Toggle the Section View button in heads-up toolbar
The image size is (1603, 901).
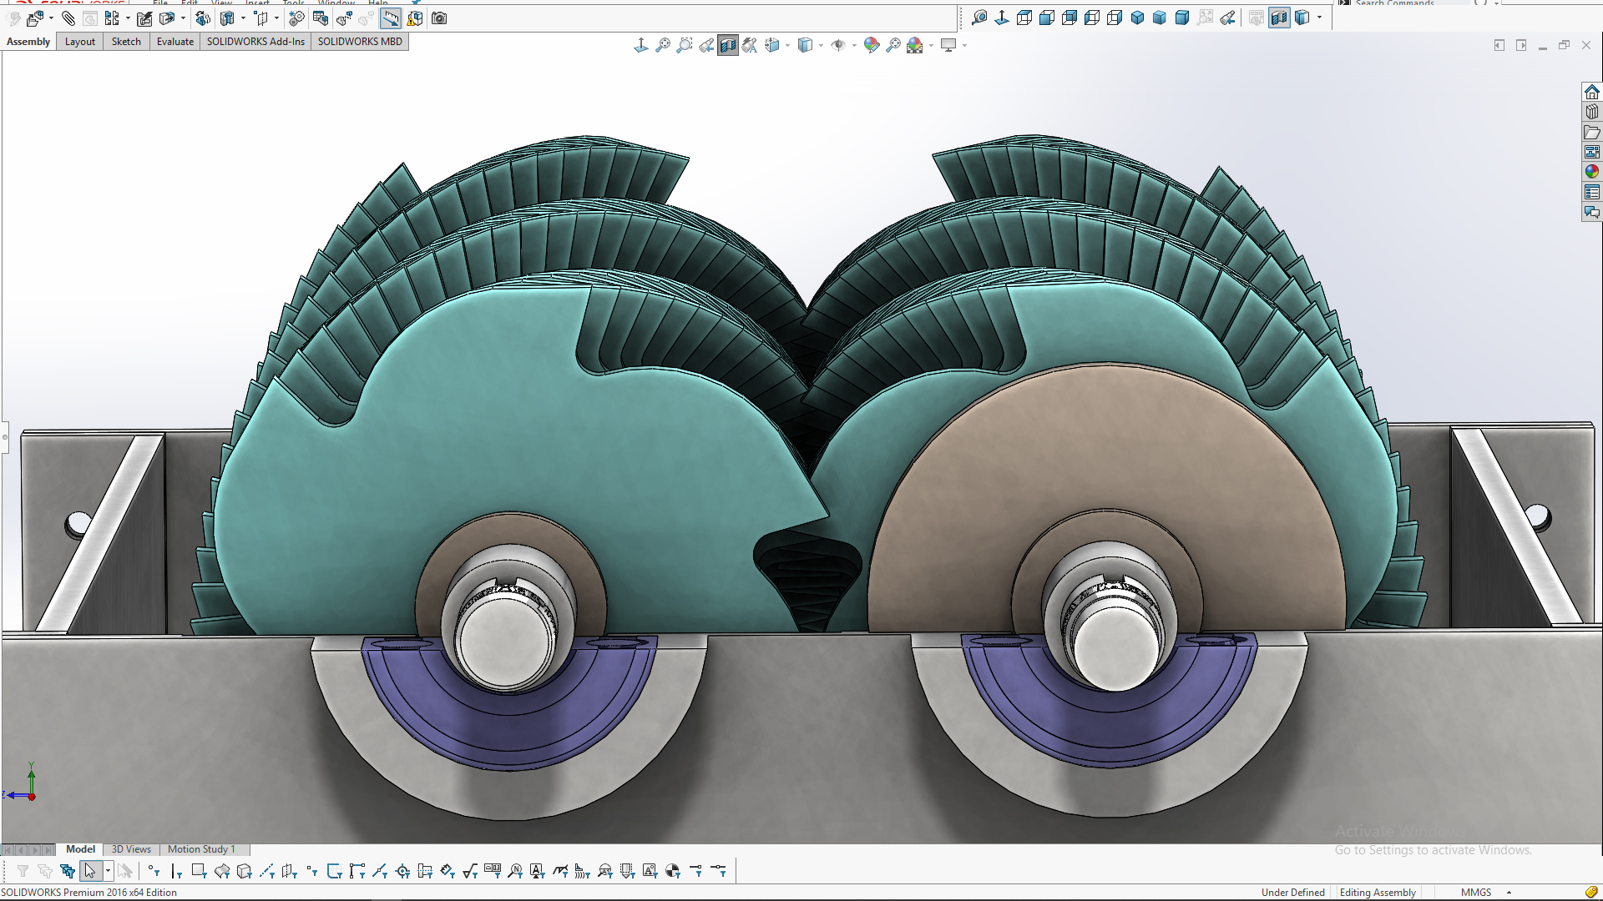click(x=728, y=45)
